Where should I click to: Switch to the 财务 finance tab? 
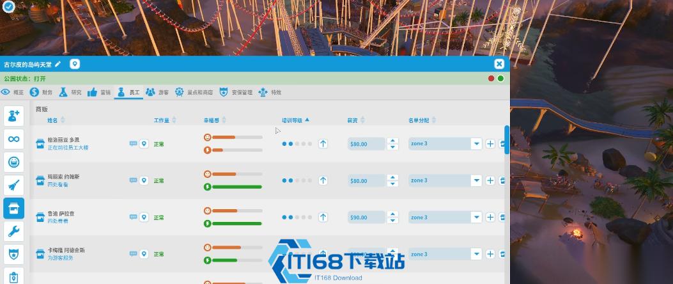pyautogui.click(x=41, y=92)
